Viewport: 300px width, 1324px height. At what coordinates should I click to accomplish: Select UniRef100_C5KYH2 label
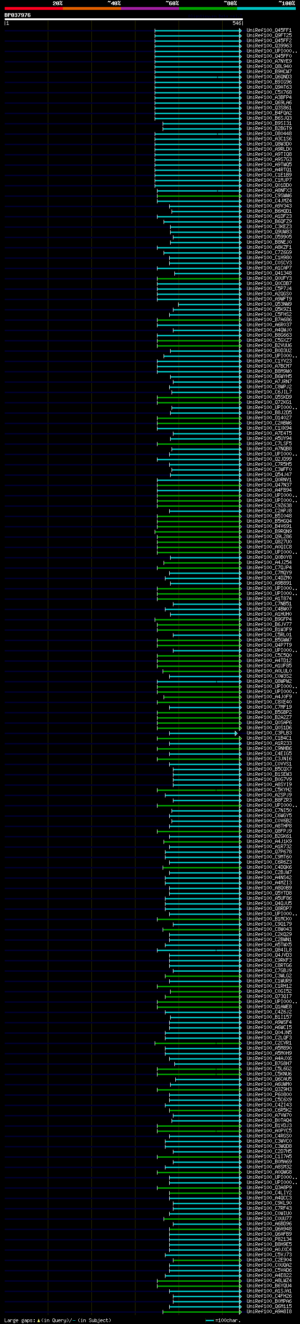click(269, 790)
